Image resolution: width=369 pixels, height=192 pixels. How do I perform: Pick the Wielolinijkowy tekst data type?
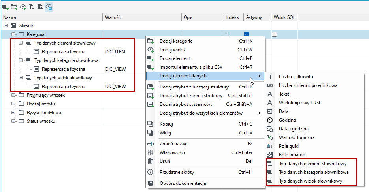[315, 103]
